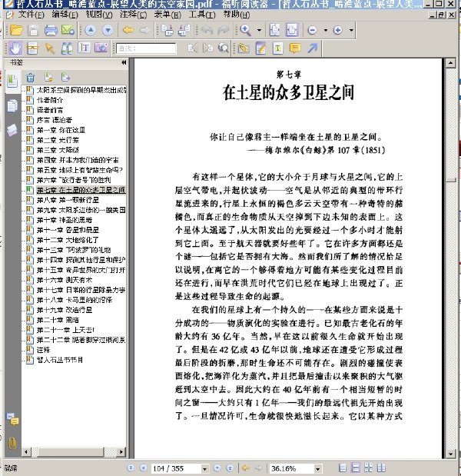This screenshot has height=476, width=461.
Task: Select the Hand tool
Action: [x=15, y=48]
